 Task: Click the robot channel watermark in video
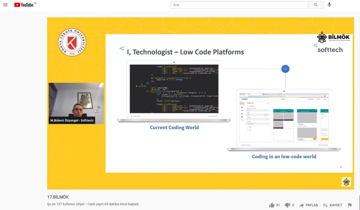346,182
